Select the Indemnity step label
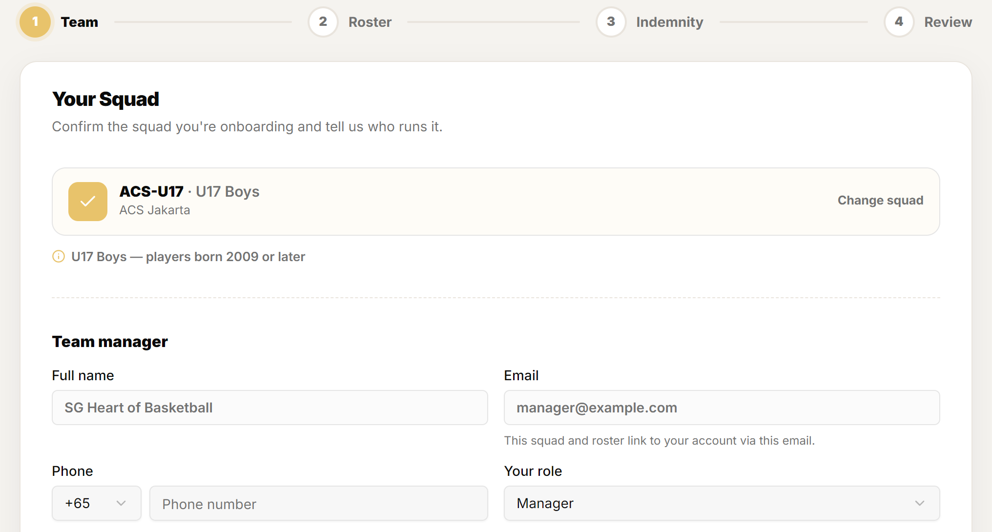 [x=670, y=22]
